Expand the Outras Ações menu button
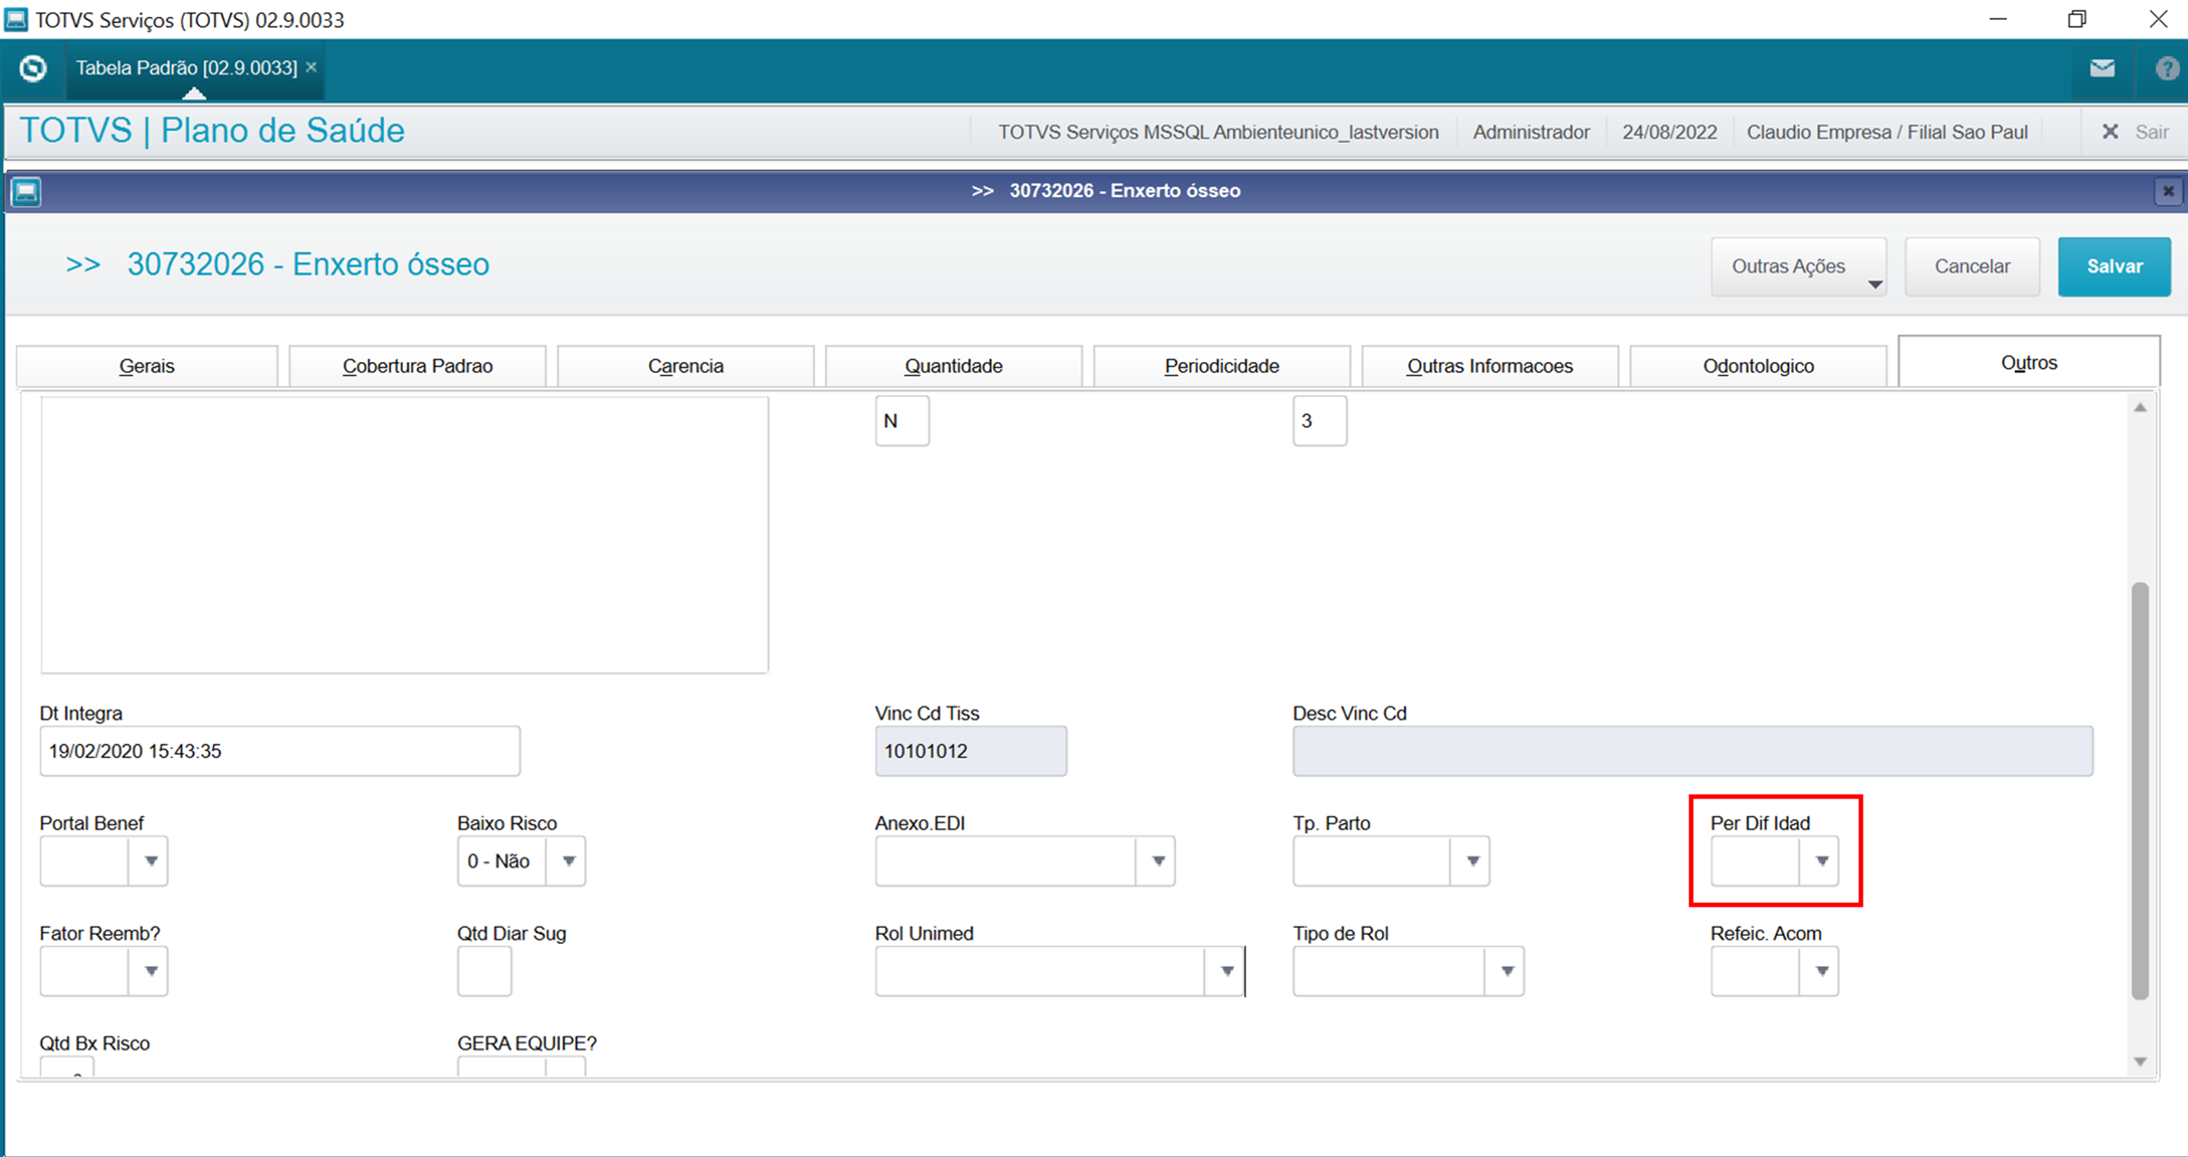This screenshot has width=2188, height=1157. pos(1798,267)
